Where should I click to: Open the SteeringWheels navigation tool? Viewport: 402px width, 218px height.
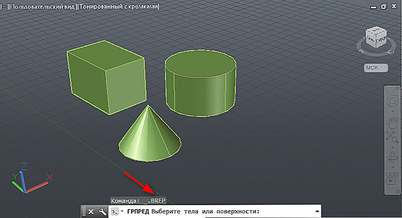click(x=392, y=100)
